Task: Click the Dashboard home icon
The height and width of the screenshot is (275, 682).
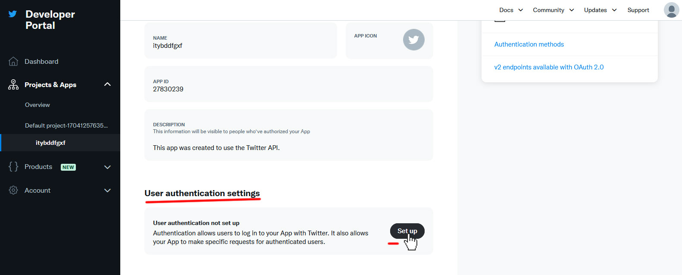Action: click(13, 62)
